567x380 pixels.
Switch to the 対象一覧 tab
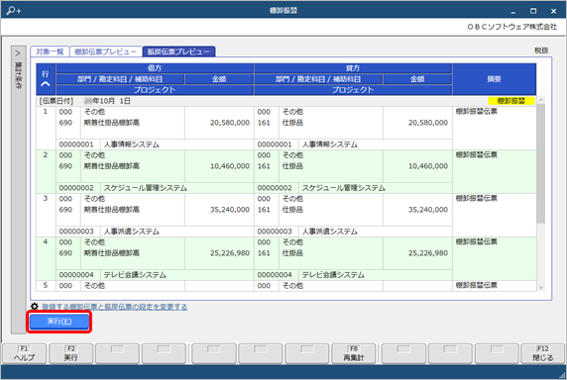50,51
